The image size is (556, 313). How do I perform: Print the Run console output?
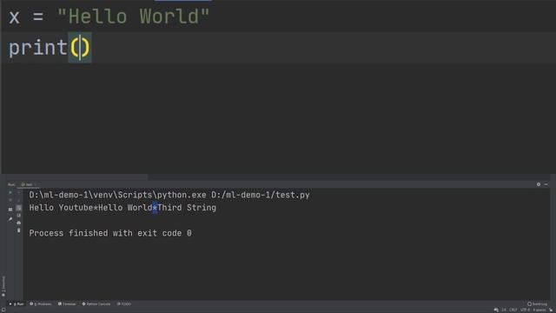[x=19, y=223]
